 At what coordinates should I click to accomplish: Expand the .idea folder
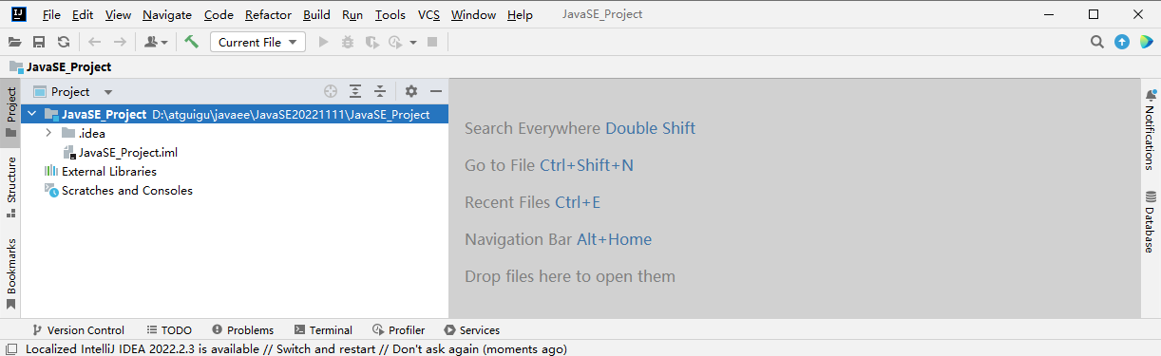click(x=48, y=133)
